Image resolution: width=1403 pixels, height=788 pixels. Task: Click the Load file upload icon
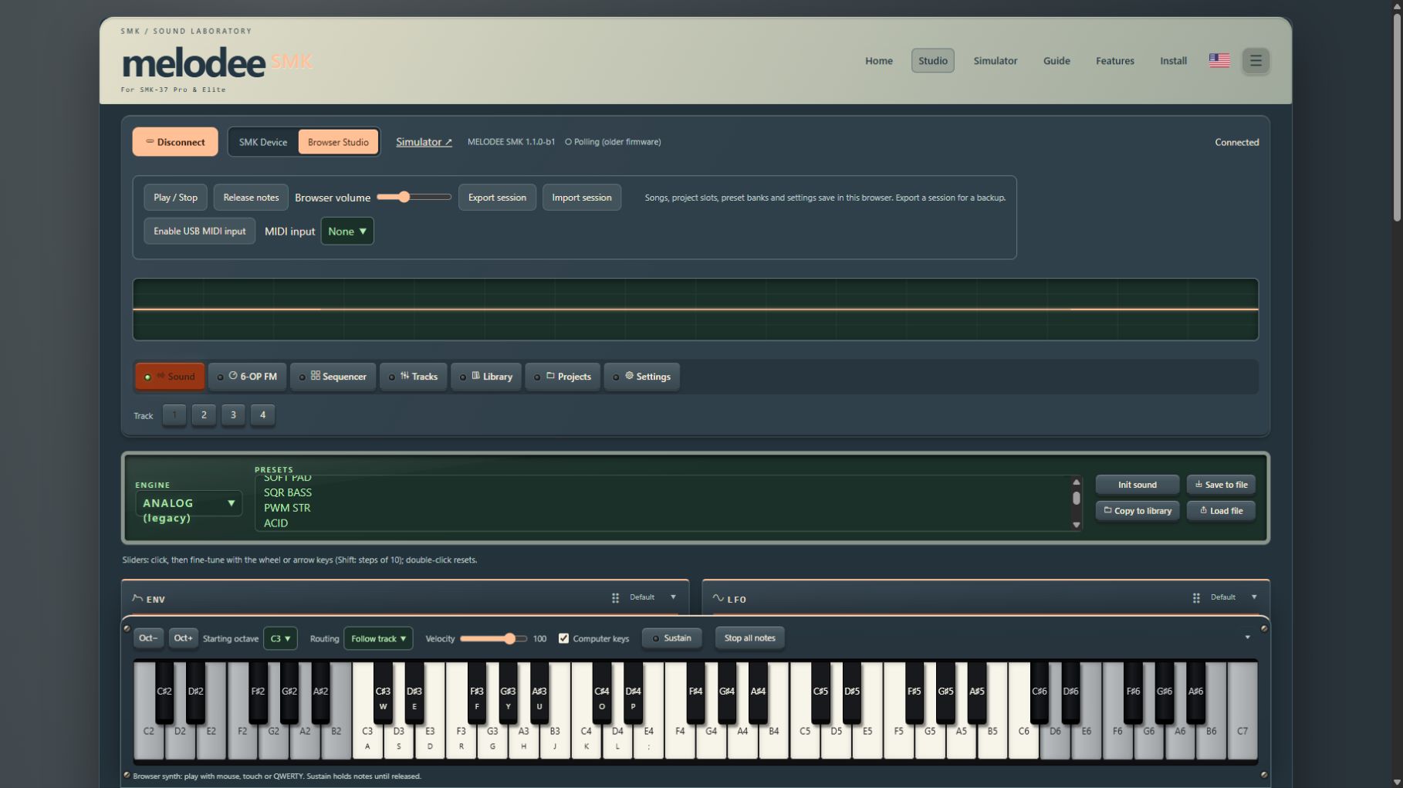1203,510
